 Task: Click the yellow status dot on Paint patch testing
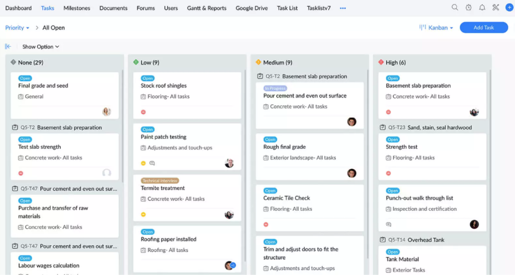(143, 163)
